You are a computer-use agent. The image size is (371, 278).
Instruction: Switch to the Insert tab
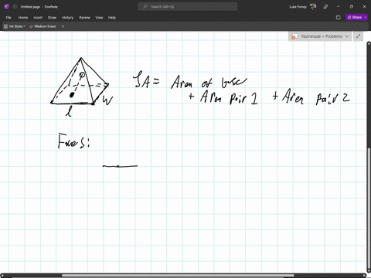pos(38,18)
